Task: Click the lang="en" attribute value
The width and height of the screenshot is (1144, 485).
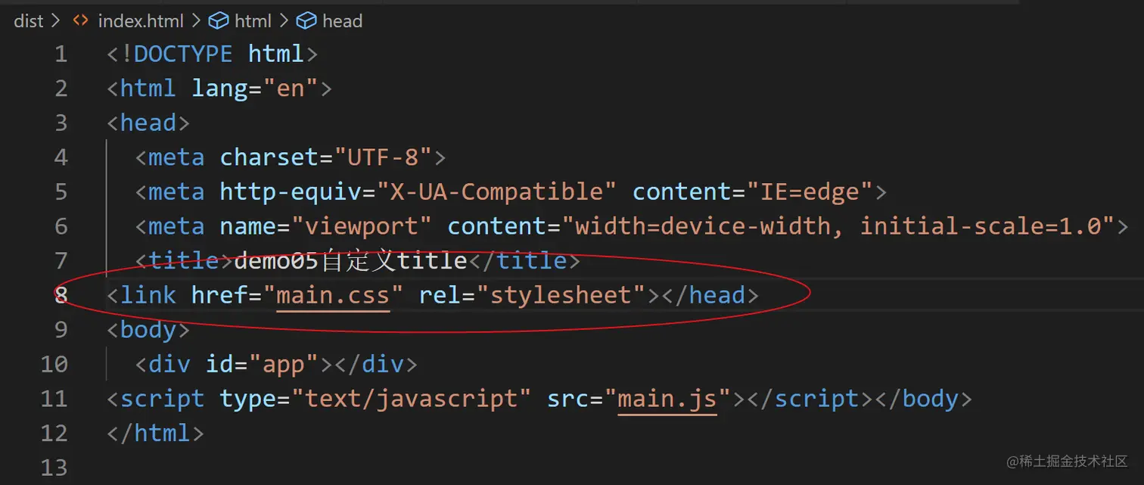Action: coord(291,89)
